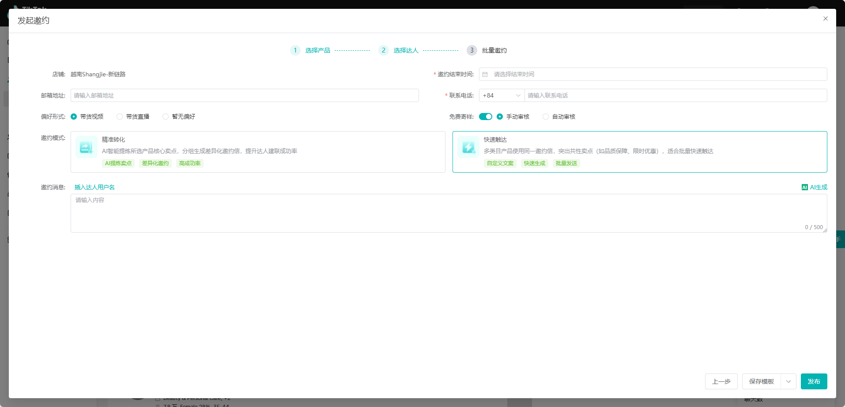Select 带货视频 preference radio
The image size is (845, 407).
pos(74,117)
